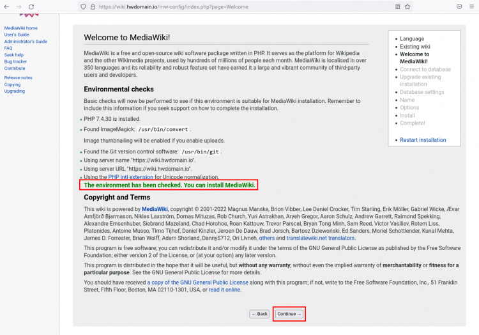The width and height of the screenshot is (479, 335).
Task: Open copy of GNU General Public License
Action: (x=198, y=282)
